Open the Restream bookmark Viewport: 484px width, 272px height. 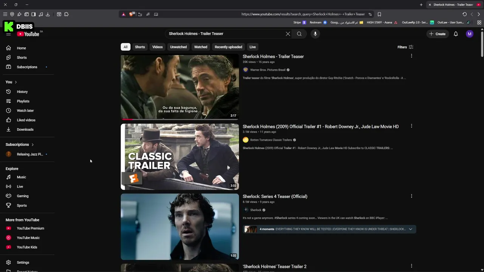pyautogui.click(x=318, y=22)
